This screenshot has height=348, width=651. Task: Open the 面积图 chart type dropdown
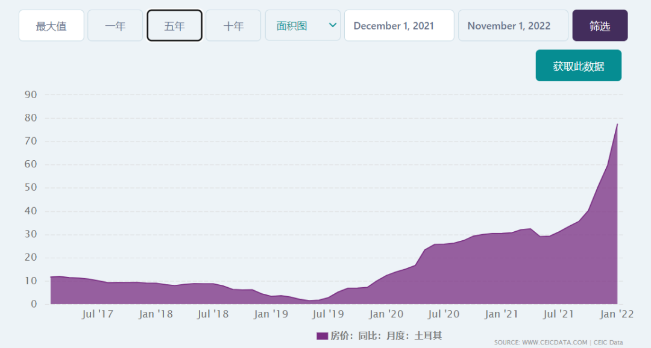303,26
